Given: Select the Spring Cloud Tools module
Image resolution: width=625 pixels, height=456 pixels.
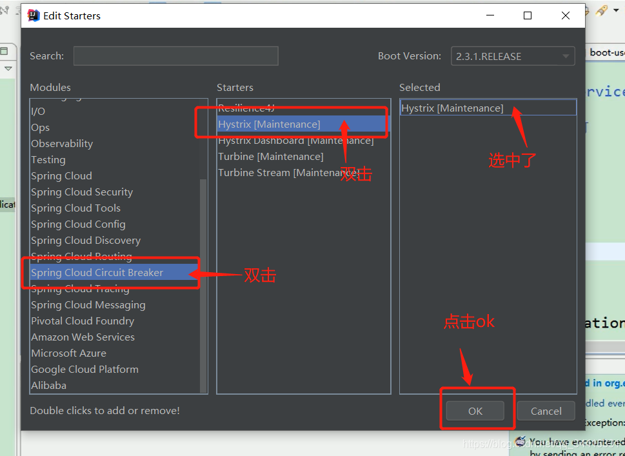Looking at the screenshot, I should [x=115, y=208].
